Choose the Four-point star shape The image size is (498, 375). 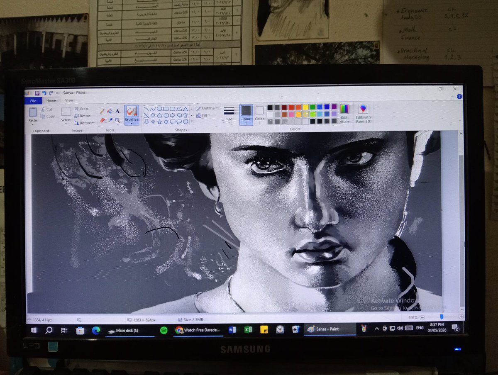point(153,122)
